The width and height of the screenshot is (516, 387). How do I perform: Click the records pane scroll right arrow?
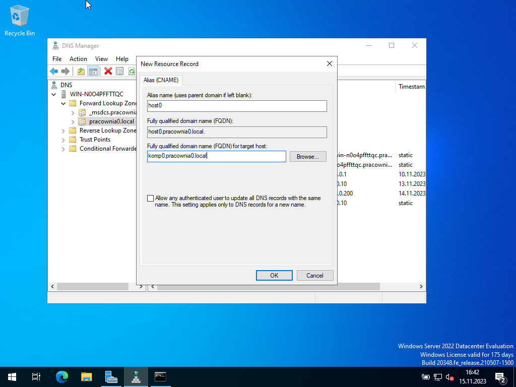421,287
